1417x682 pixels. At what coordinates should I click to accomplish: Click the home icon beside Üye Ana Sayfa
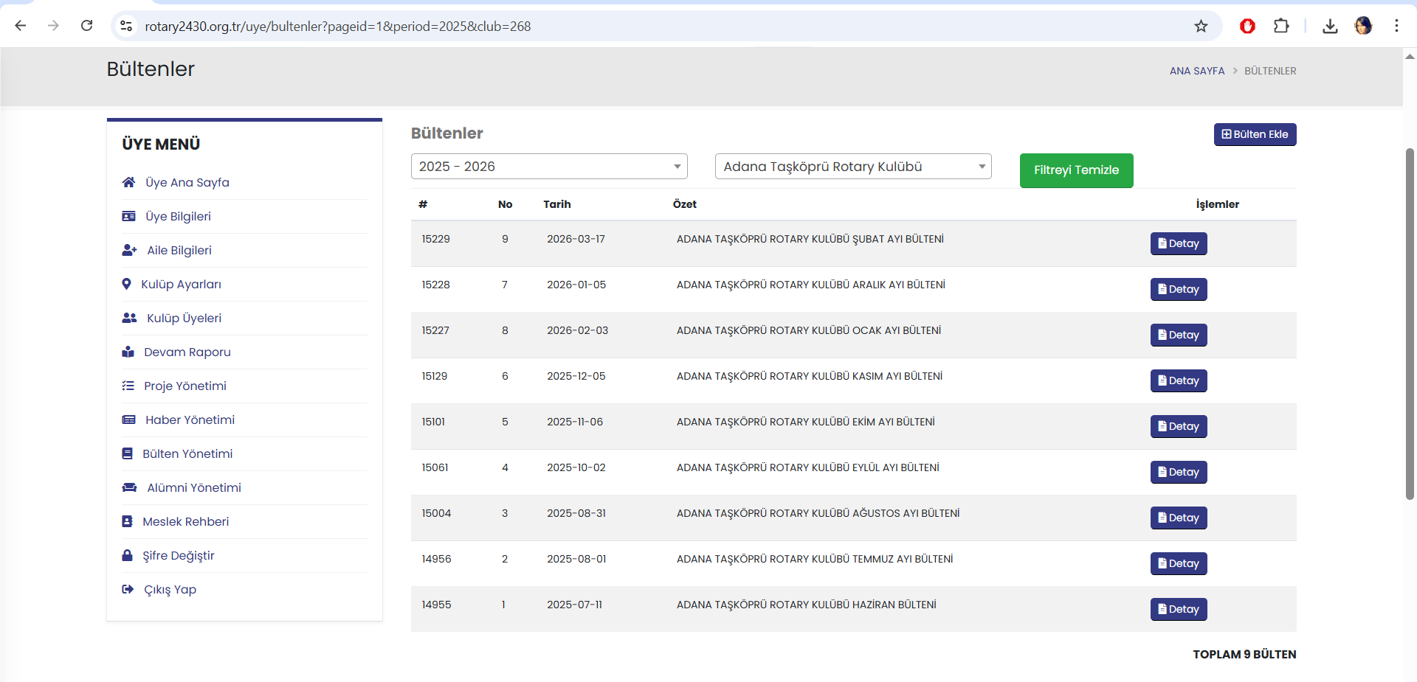click(128, 182)
